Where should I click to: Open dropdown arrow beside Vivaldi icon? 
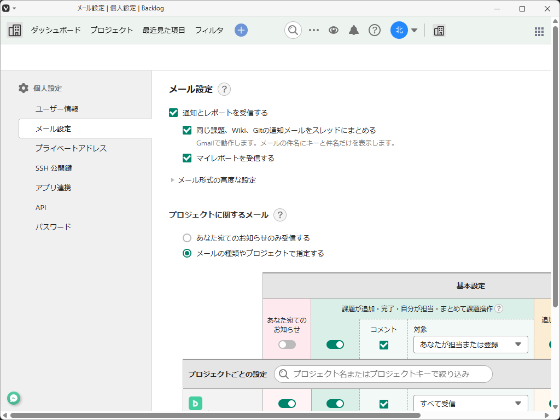pos(14,8)
